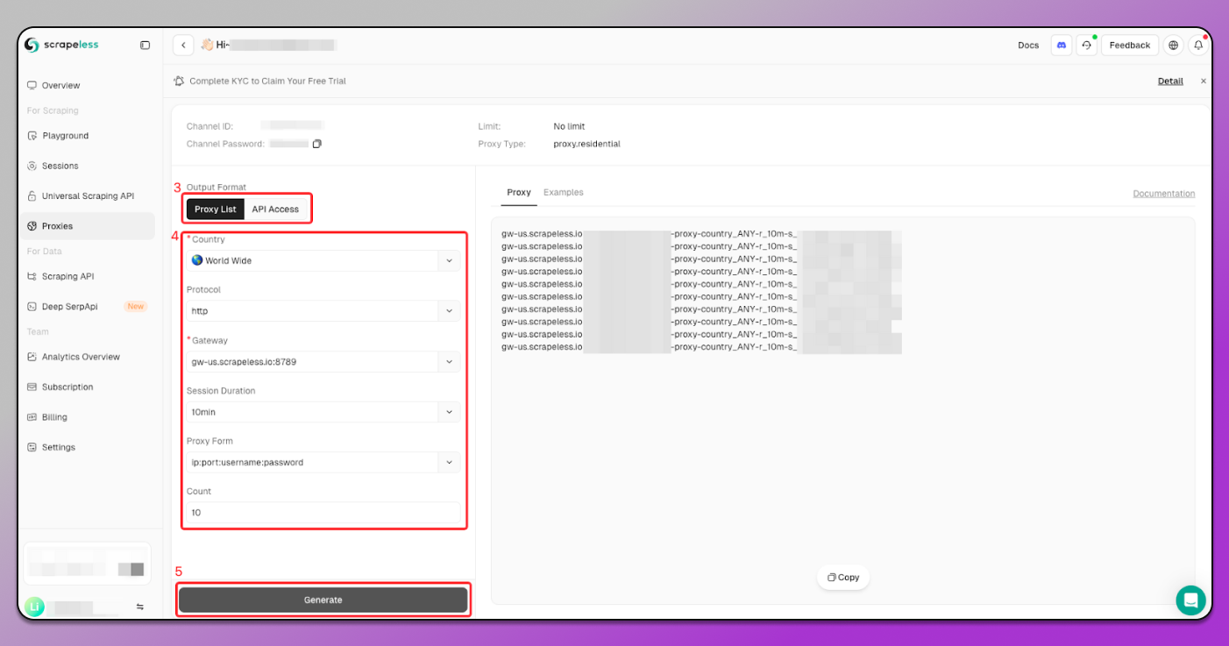
Task: Collapse the sidebar panel icon
Action: coord(145,45)
